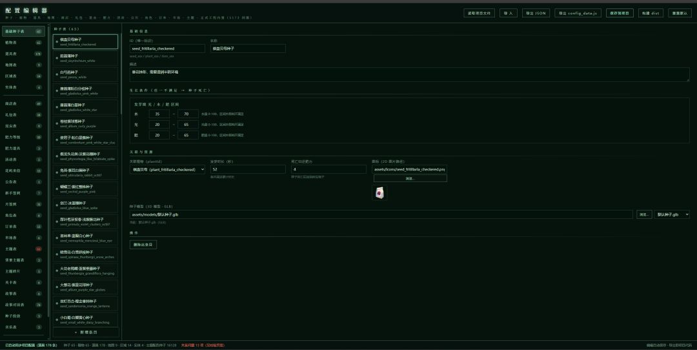Export data with 导出 JSON button
Image resolution: width=697 pixels, height=350 pixels.
(536, 14)
